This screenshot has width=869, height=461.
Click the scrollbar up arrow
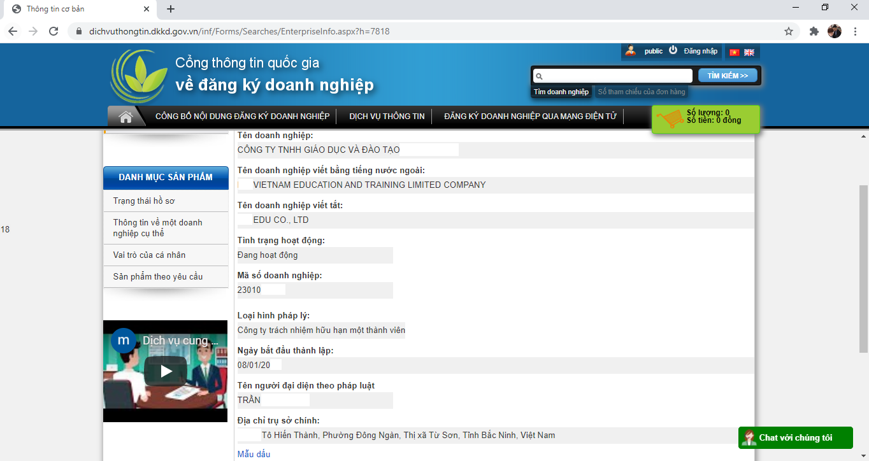coord(864,136)
